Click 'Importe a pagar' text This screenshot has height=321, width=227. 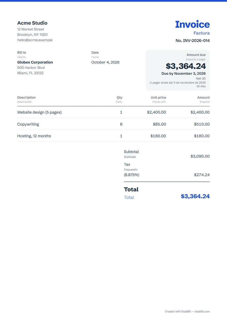196,59
